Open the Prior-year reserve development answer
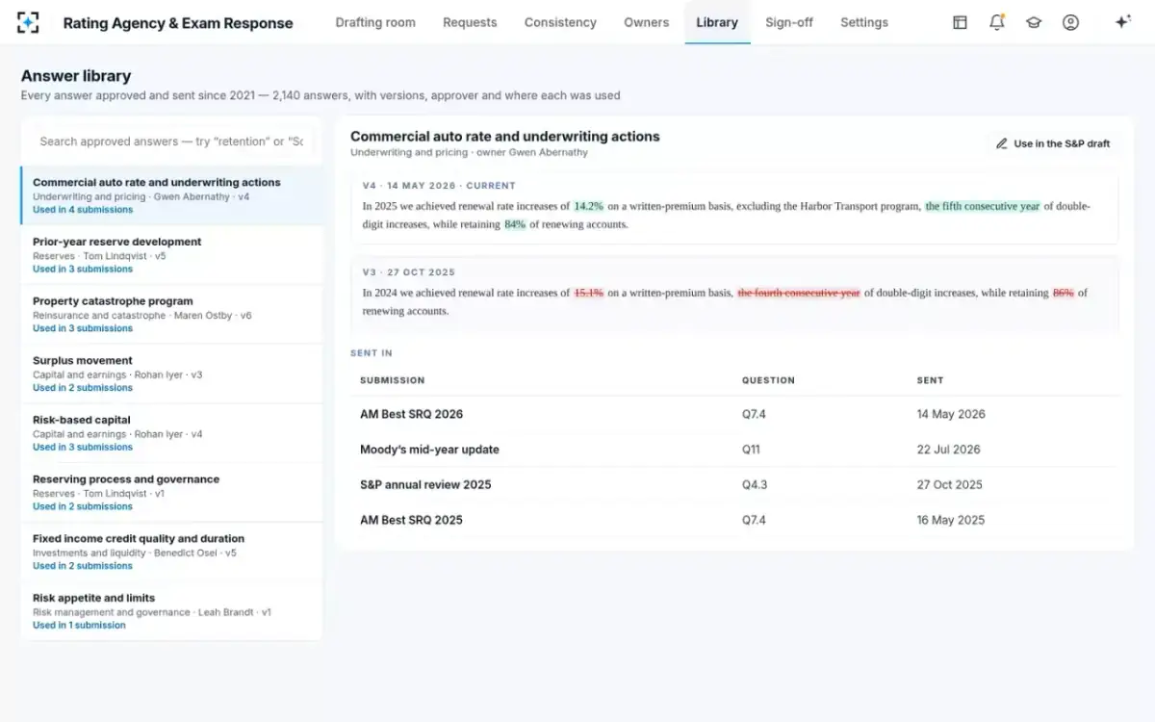This screenshot has height=722, width=1155. coord(171,255)
